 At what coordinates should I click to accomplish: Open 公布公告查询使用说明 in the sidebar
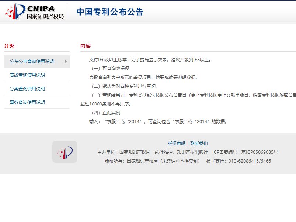click(31, 62)
